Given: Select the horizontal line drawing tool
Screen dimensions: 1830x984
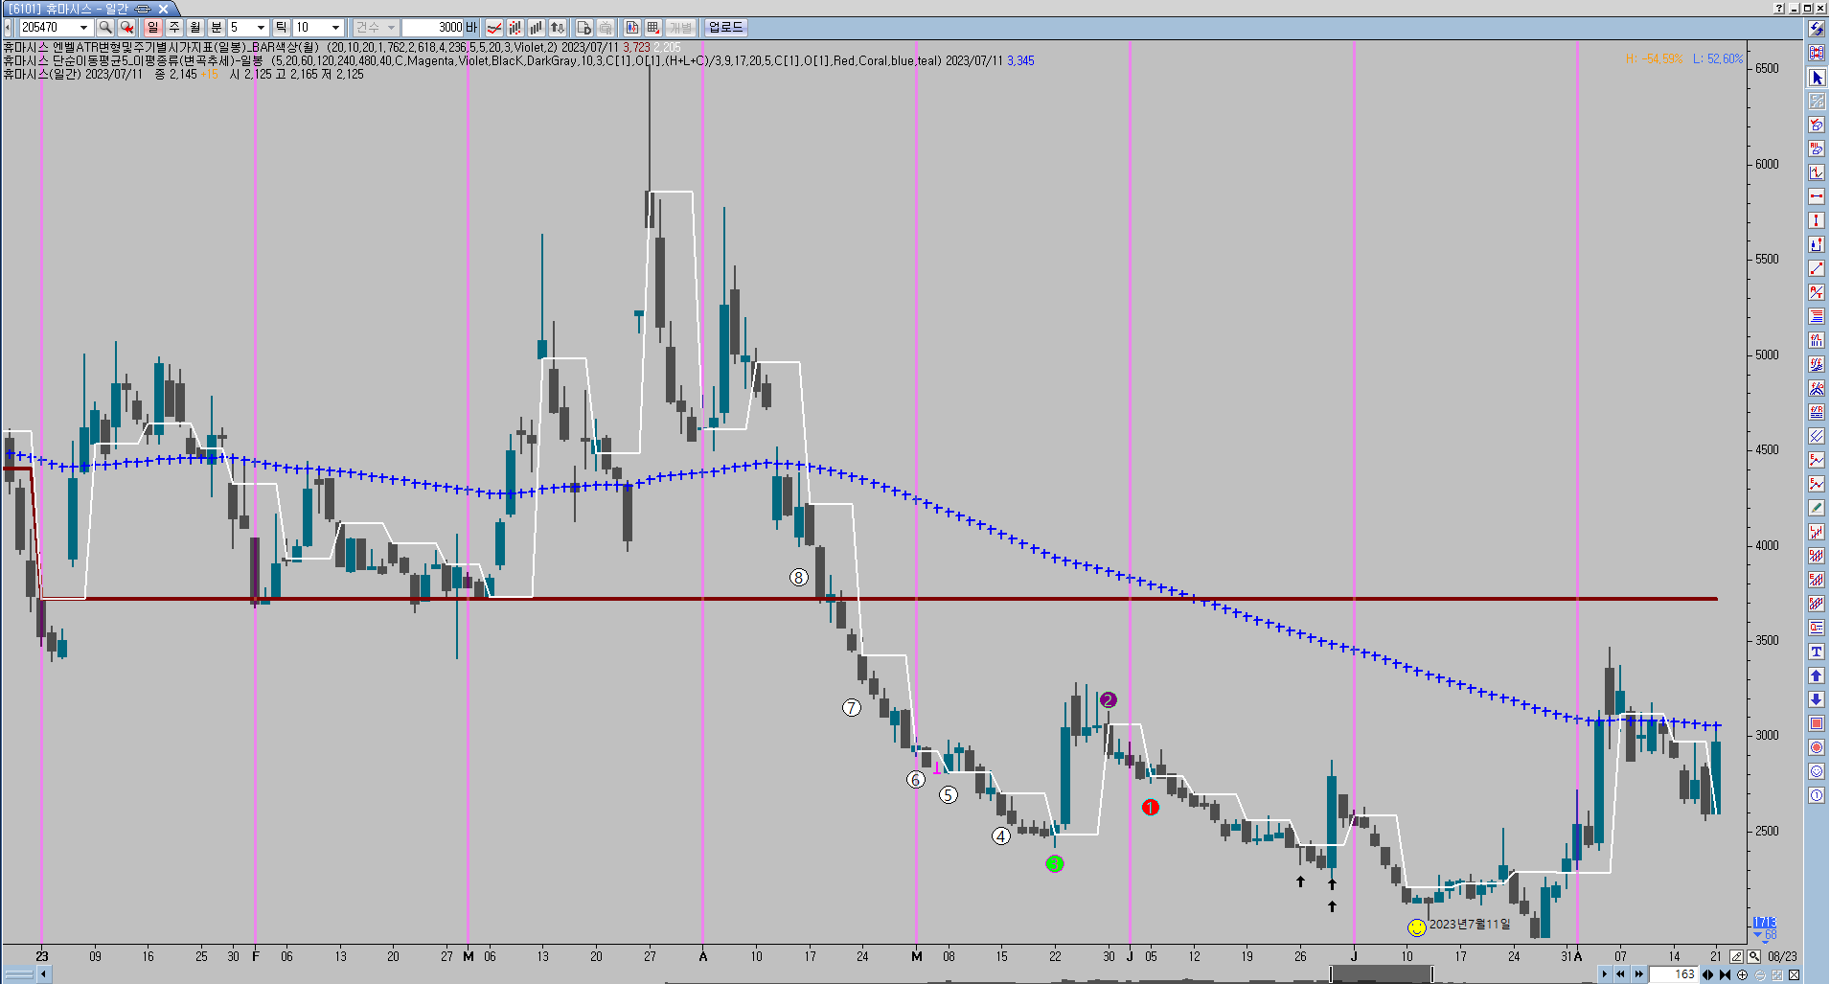Looking at the screenshot, I should [x=1817, y=196].
